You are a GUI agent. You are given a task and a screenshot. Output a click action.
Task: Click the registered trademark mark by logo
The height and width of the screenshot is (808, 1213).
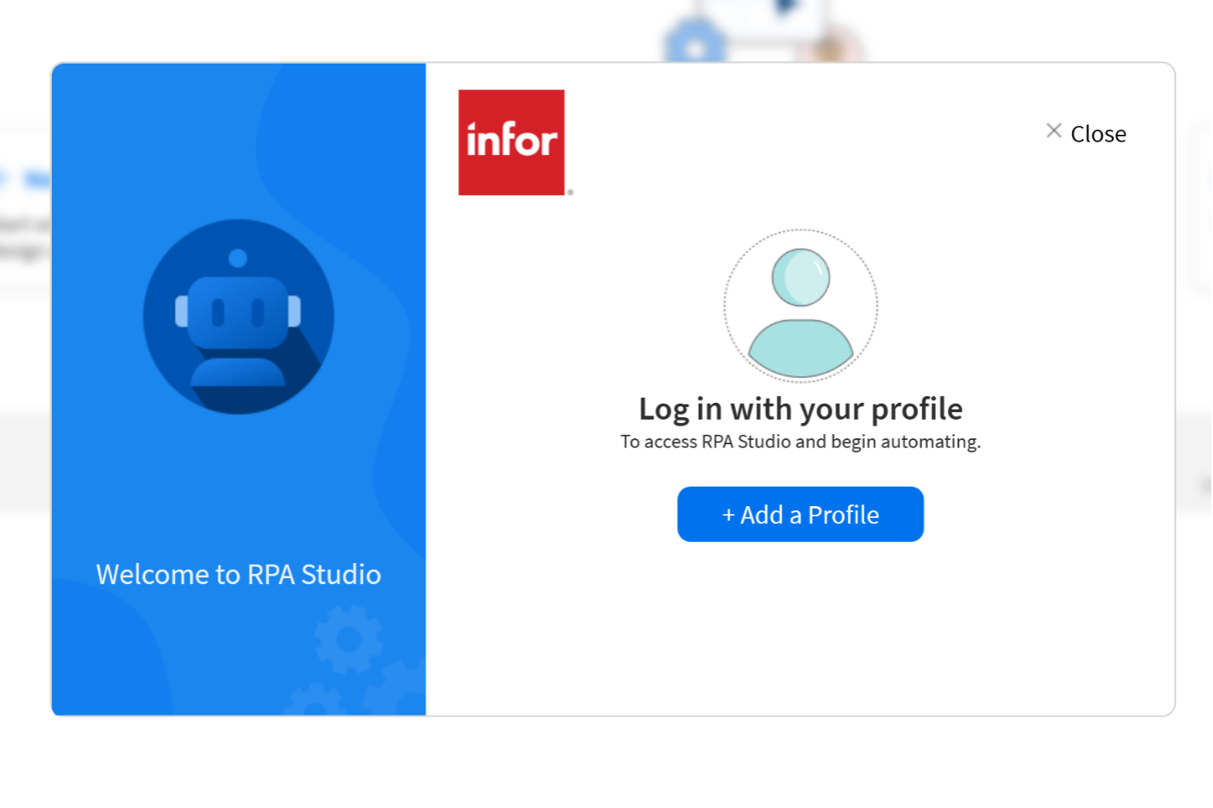pos(570,192)
